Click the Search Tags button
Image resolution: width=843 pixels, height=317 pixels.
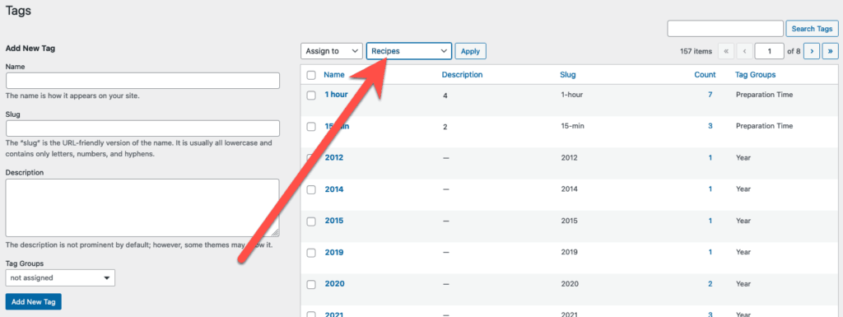click(x=812, y=29)
